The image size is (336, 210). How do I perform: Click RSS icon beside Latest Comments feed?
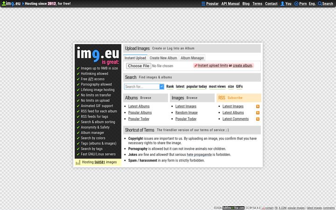pos(258,119)
